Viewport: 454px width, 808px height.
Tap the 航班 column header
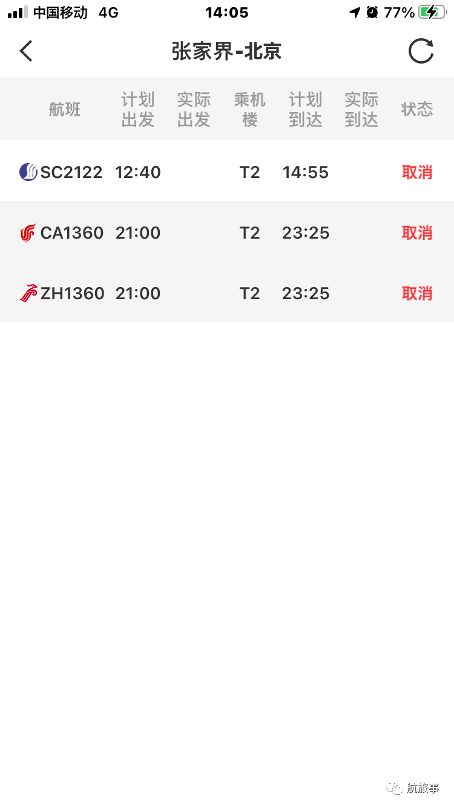(x=64, y=110)
